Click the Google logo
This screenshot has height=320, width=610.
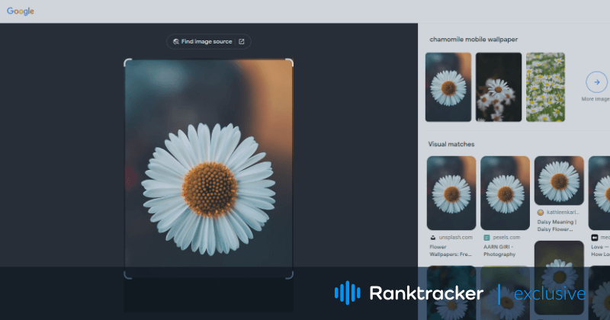pyautogui.click(x=21, y=11)
